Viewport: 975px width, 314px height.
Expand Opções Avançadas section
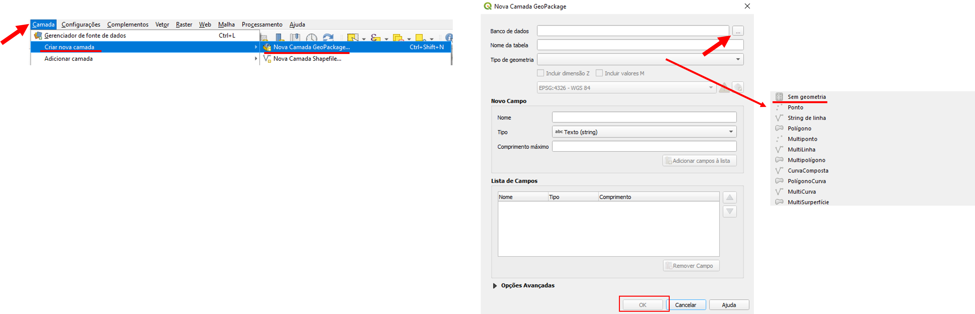click(x=495, y=286)
